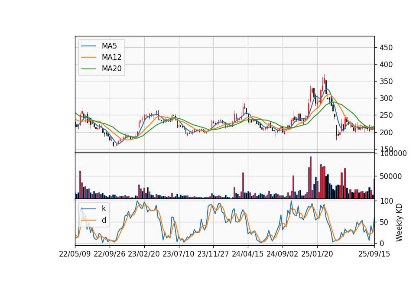This screenshot has height=299, width=416.
Task: Click the 300 price axis tick label
Action: click(x=386, y=98)
